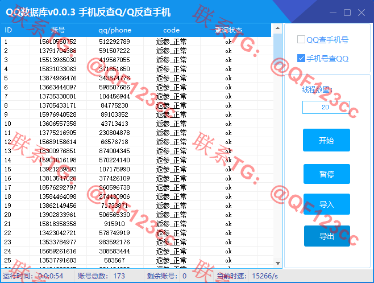The width and height of the screenshot is (374, 283).
Task: Select account cell 13423042721
Action: pos(58,233)
